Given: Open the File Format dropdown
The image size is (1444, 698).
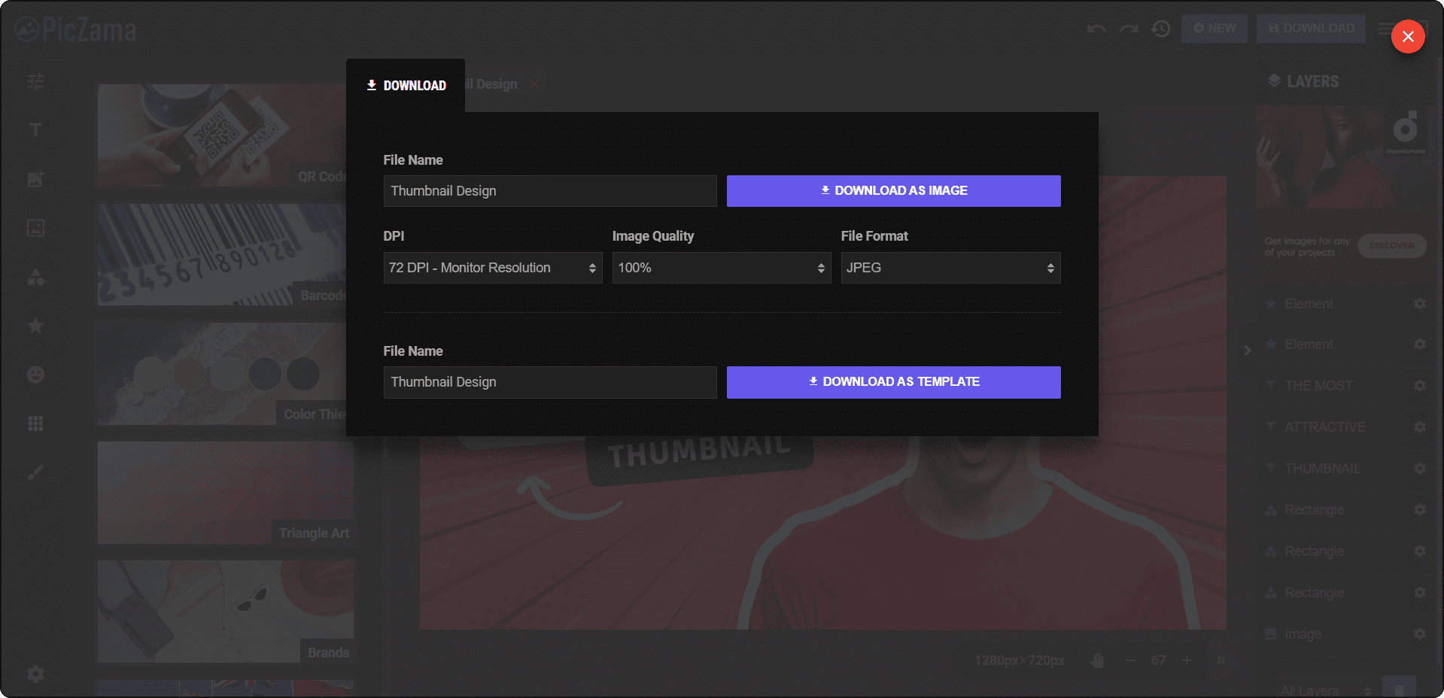Looking at the screenshot, I should tap(950, 268).
